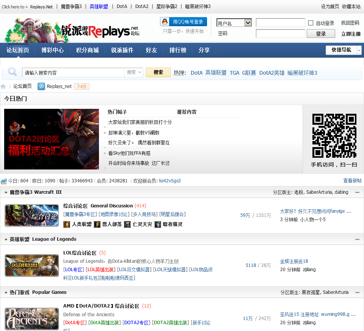The height and width of the screenshot is (331, 364).
Task: Open the Undead Scourge race icon
Action: pyautogui.click(x=127, y=224)
